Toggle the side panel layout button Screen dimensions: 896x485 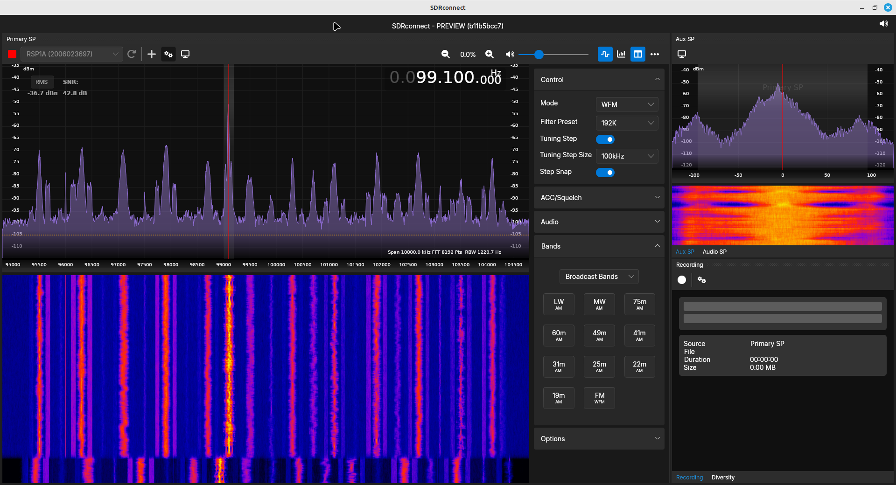(x=638, y=54)
